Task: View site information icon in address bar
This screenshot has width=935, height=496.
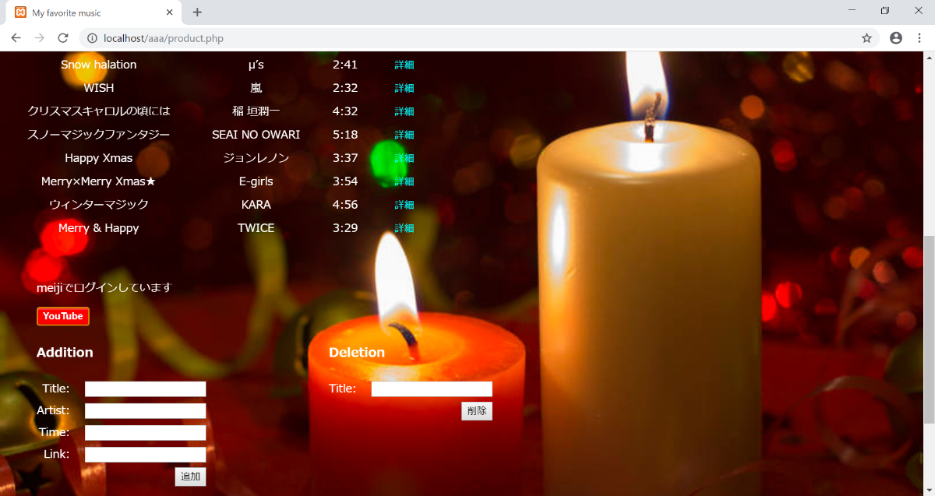Action: click(x=91, y=38)
